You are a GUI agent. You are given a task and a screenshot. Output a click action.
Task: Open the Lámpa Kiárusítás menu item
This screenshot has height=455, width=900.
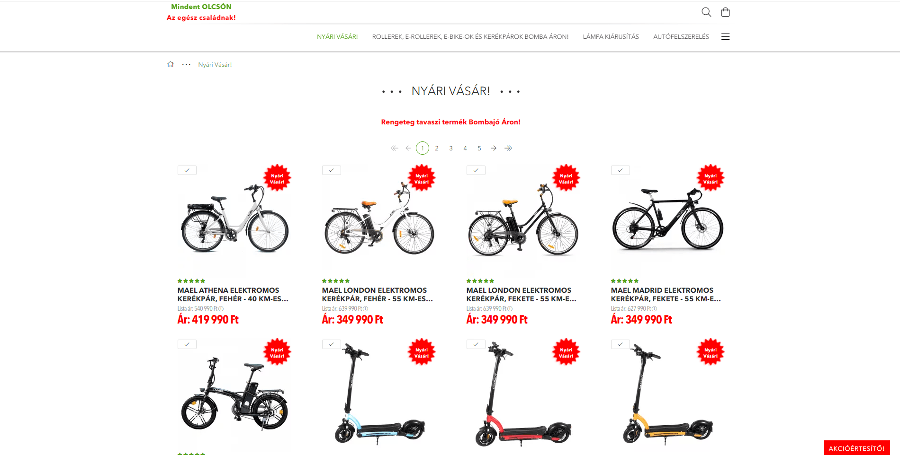coord(611,37)
